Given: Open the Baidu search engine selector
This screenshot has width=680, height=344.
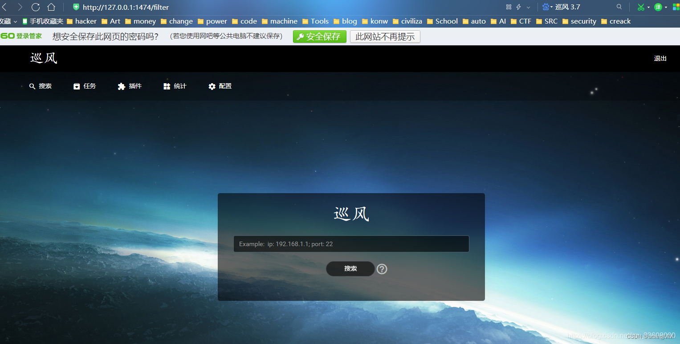Looking at the screenshot, I should (547, 7).
